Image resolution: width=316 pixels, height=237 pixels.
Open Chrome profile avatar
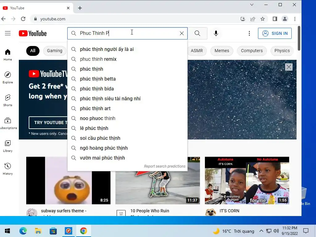click(285, 19)
